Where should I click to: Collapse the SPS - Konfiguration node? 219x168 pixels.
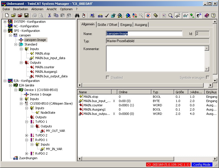click(x=5, y=31)
